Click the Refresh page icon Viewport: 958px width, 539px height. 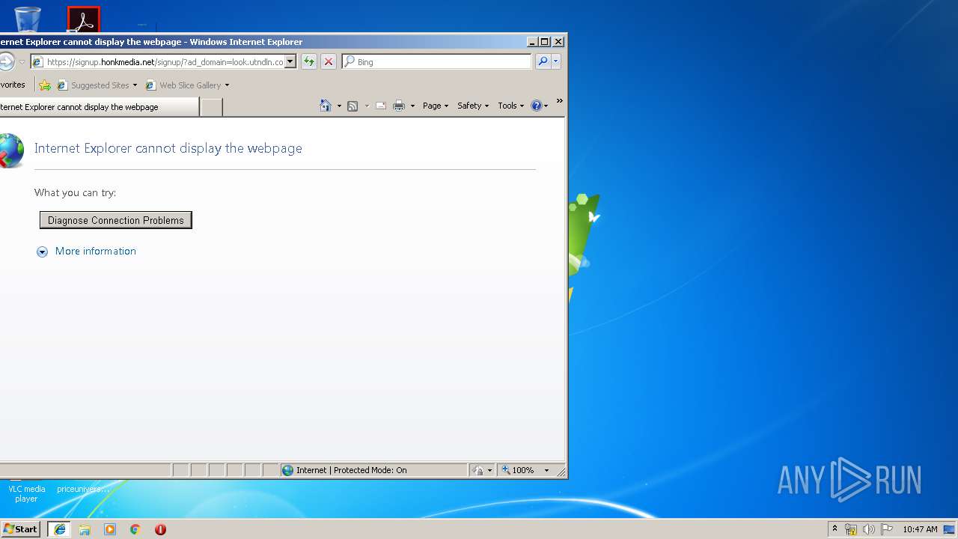pyautogui.click(x=308, y=61)
